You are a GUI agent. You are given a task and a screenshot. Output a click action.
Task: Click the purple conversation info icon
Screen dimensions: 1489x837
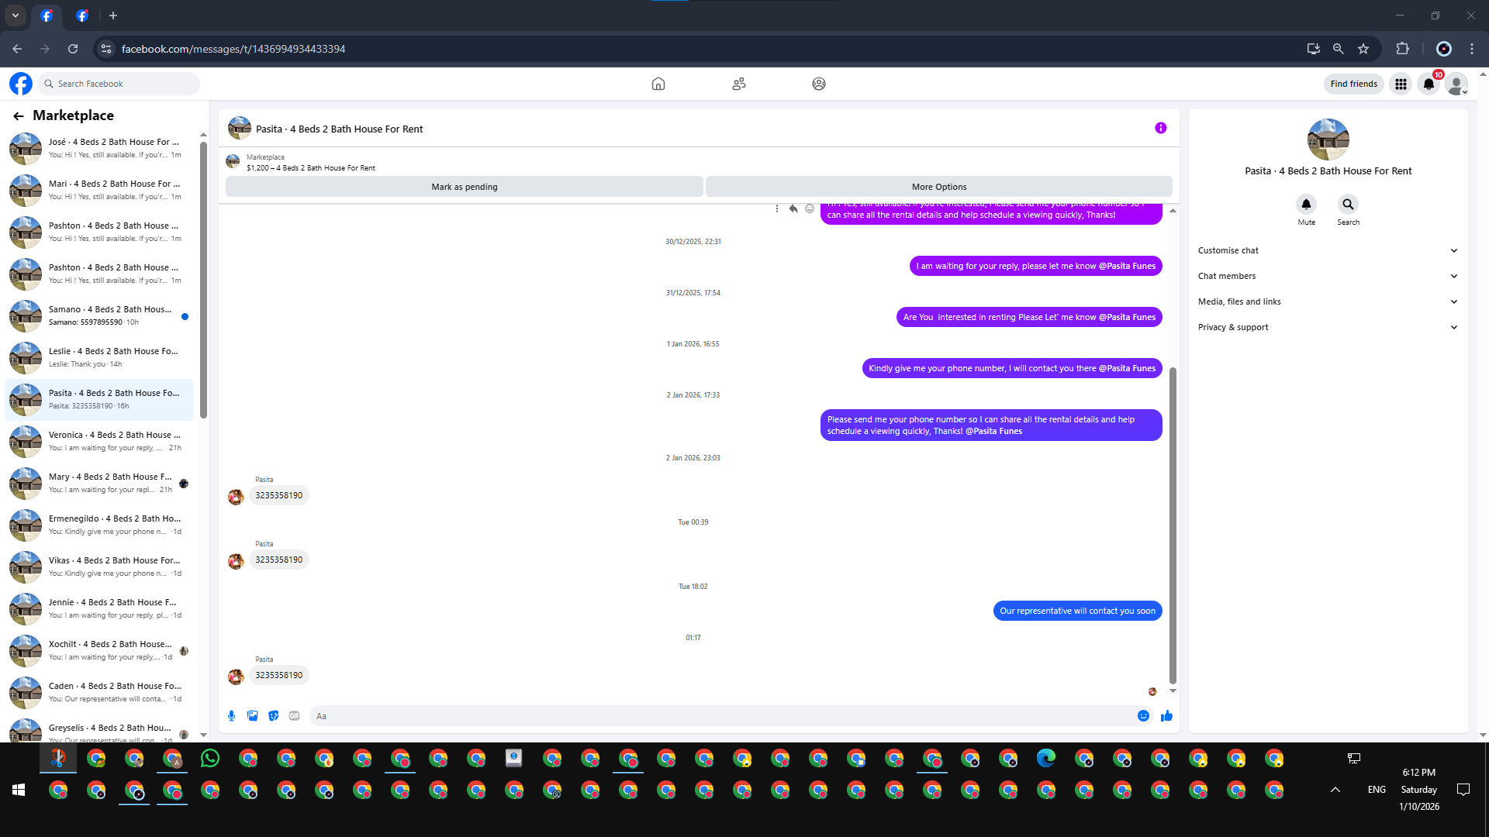tap(1160, 129)
